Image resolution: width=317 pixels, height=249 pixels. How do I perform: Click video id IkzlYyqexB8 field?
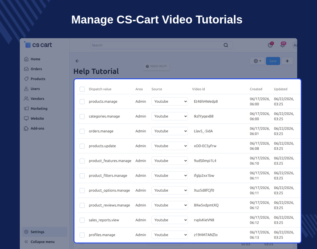204,116
